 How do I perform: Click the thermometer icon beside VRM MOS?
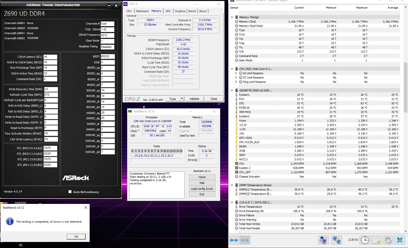[x=237, y=112]
